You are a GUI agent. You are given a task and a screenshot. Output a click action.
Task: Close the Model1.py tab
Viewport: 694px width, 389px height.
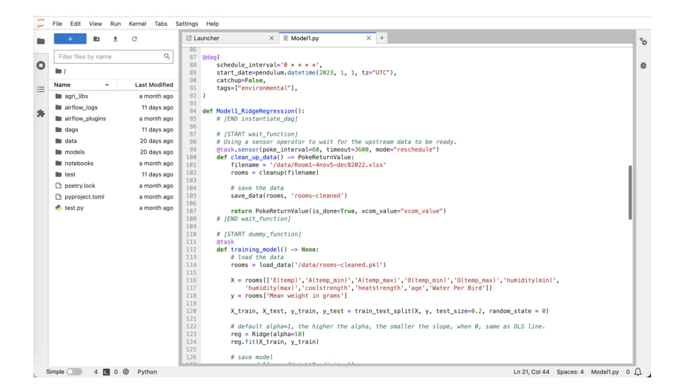(x=369, y=38)
